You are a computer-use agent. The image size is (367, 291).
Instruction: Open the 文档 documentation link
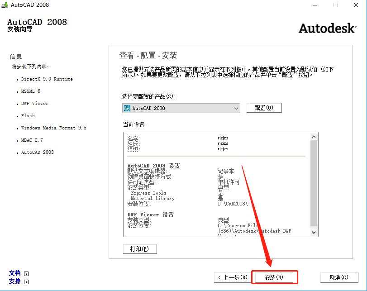(15, 273)
